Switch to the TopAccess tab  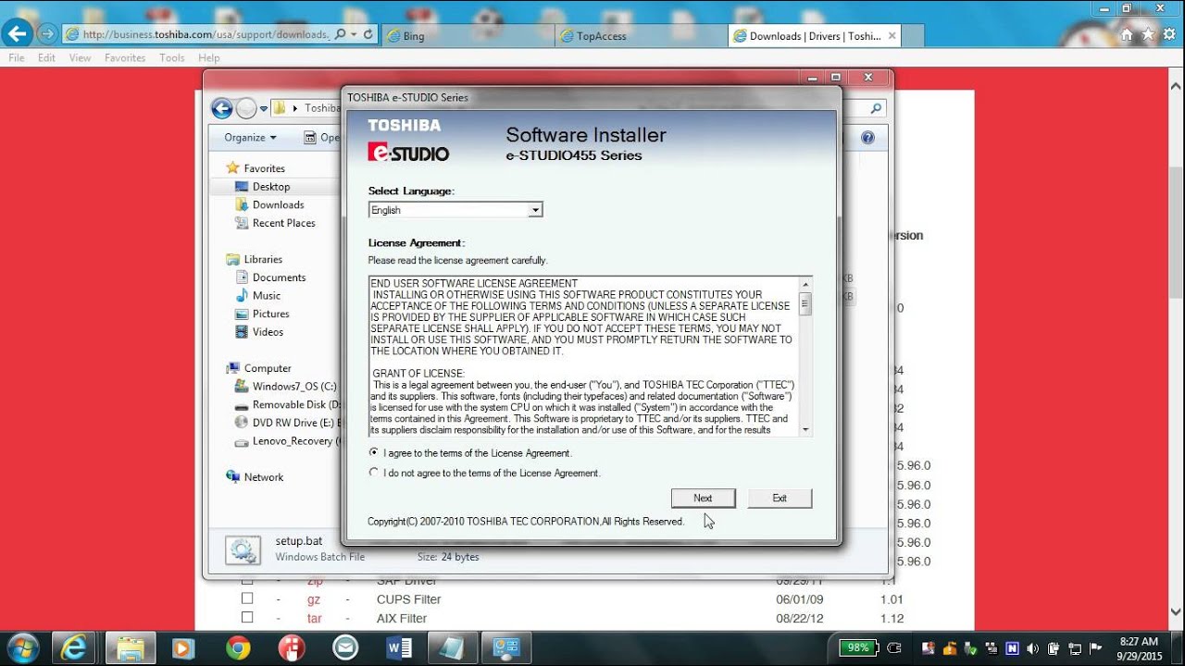pos(642,36)
